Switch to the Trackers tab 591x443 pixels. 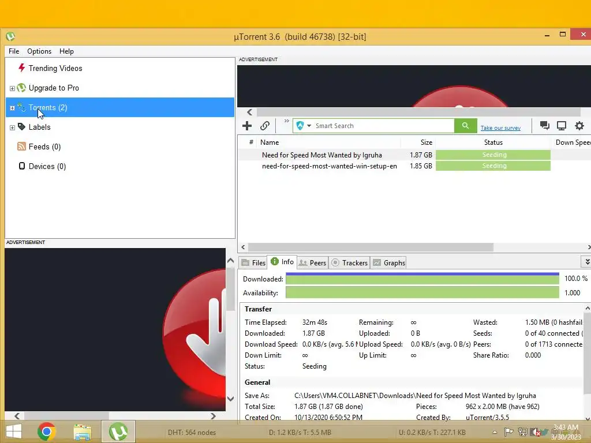(349, 262)
